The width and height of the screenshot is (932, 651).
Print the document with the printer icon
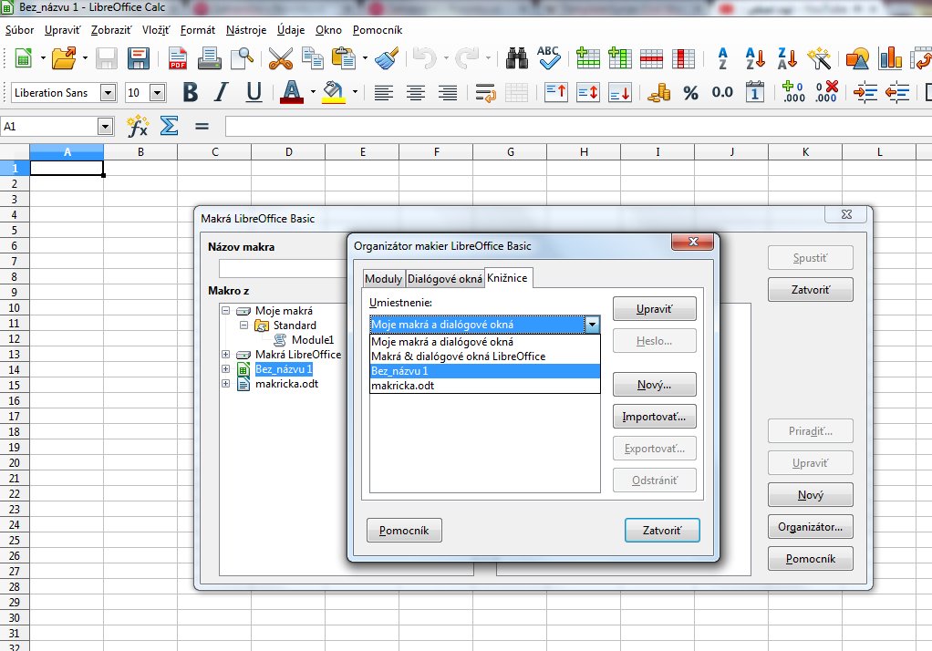click(209, 58)
